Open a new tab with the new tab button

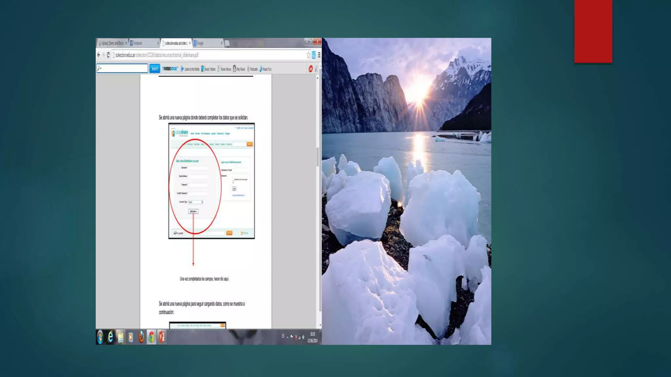(227, 43)
